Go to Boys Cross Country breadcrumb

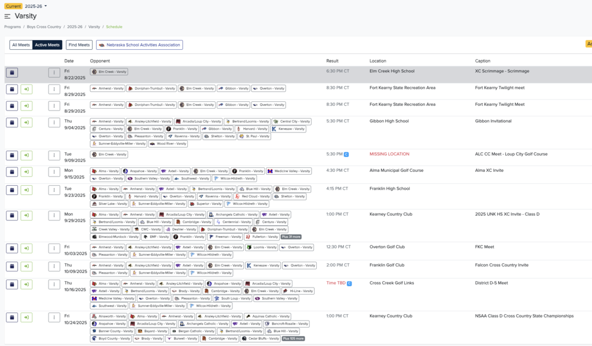(44, 27)
